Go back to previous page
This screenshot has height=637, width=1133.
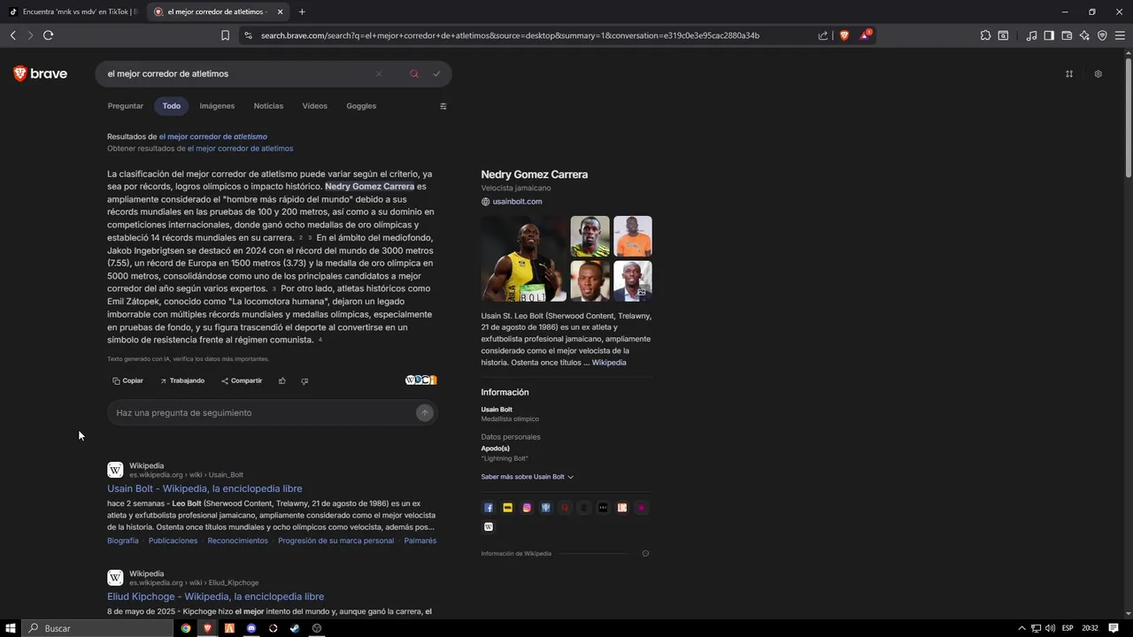[x=12, y=35]
